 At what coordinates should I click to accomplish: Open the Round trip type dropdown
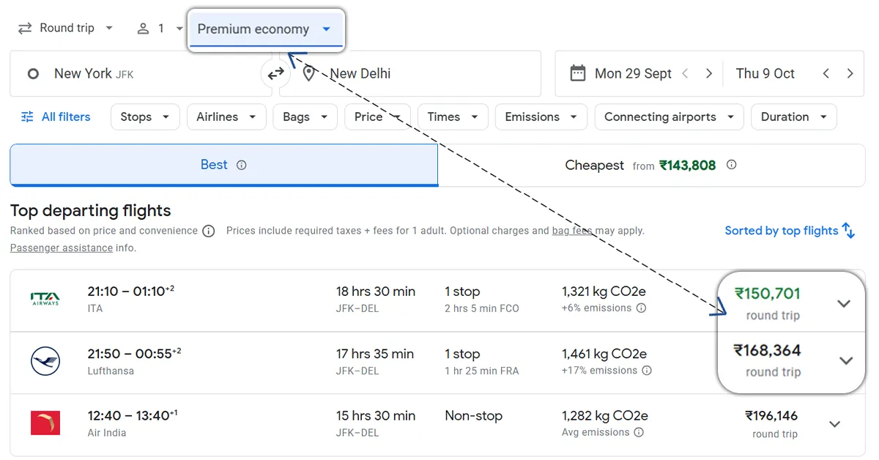pyautogui.click(x=66, y=28)
